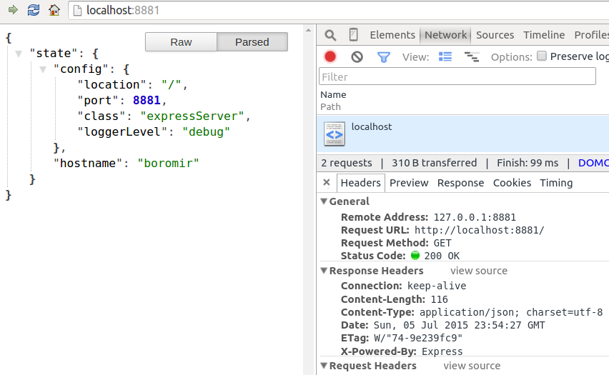This screenshot has width=609, height=375.
Task: Open the Sources tab in DevTools
Action: coord(495,35)
